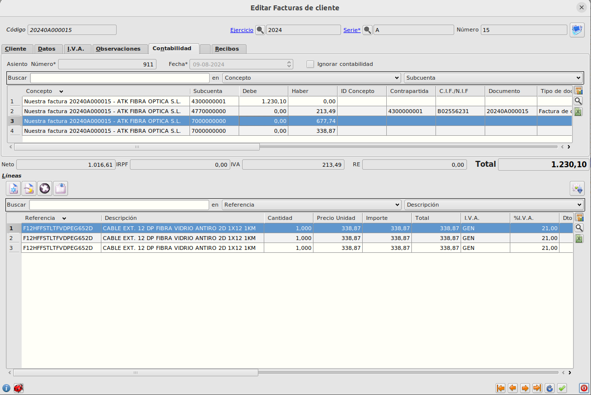
Task: Switch to the Recibos tab
Action: 228,49
